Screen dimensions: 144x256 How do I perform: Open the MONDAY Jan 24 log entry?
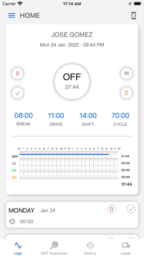coord(72,215)
